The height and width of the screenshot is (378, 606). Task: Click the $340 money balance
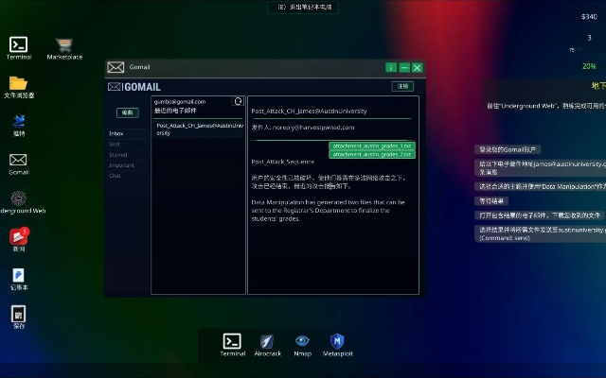click(x=589, y=17)
